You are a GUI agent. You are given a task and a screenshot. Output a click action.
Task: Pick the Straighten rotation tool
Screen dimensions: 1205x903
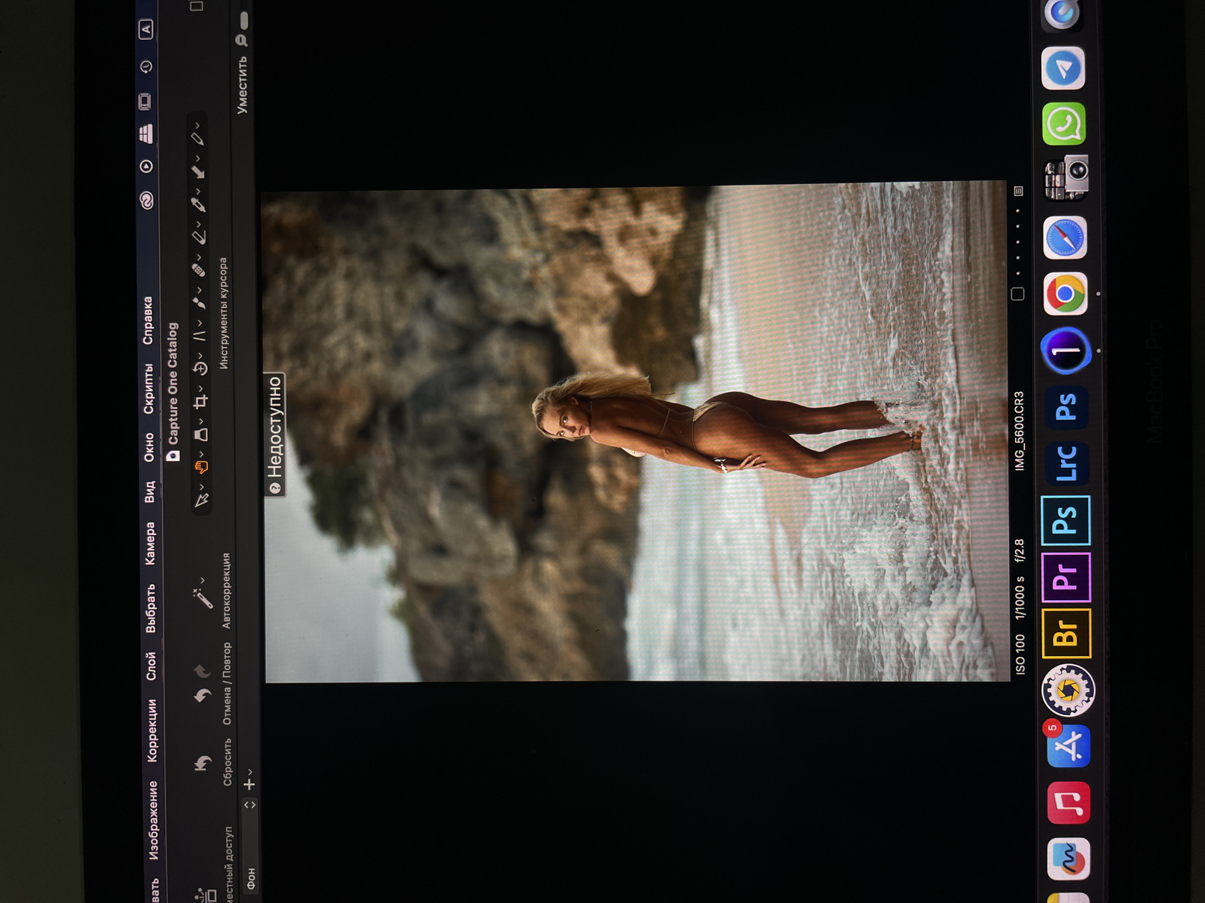click(201, 368)
